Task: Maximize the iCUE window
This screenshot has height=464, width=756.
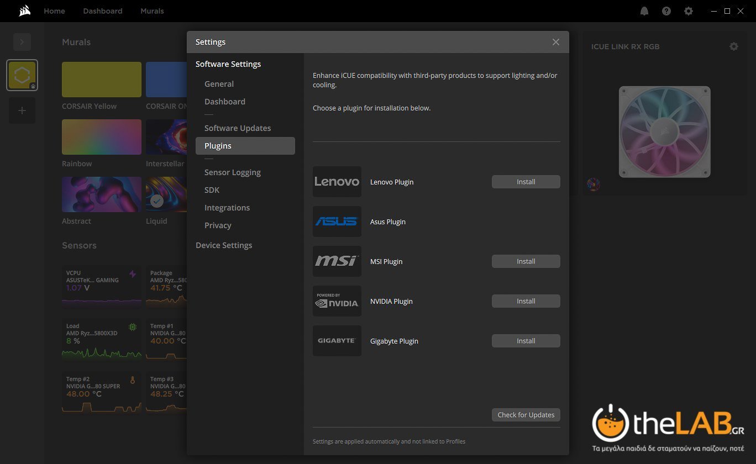Action: (x=727, y=11)
